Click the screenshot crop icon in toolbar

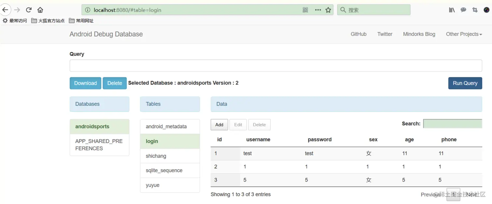click(x=475, y=10)
